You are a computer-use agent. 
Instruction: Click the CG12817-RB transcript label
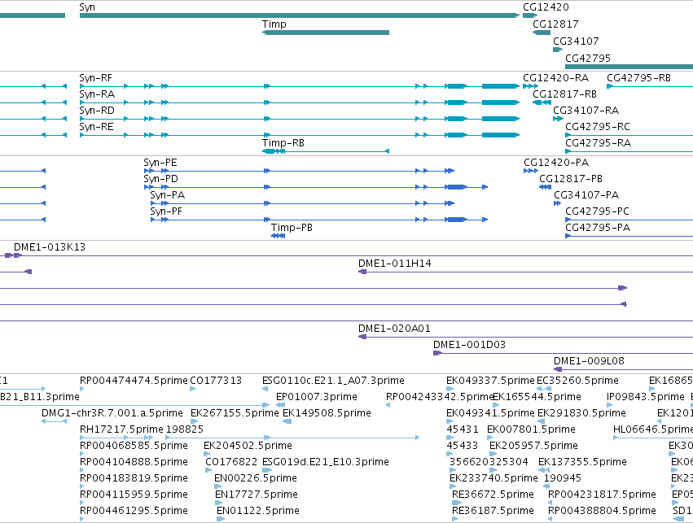coord(564,94)
